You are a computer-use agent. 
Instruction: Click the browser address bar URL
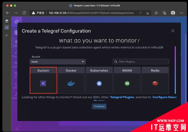pyautogui.click(x=91, y=13)
